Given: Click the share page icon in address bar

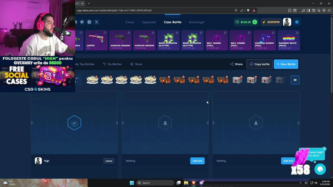Looking at the screenshot, I should [x=242, y=10].
